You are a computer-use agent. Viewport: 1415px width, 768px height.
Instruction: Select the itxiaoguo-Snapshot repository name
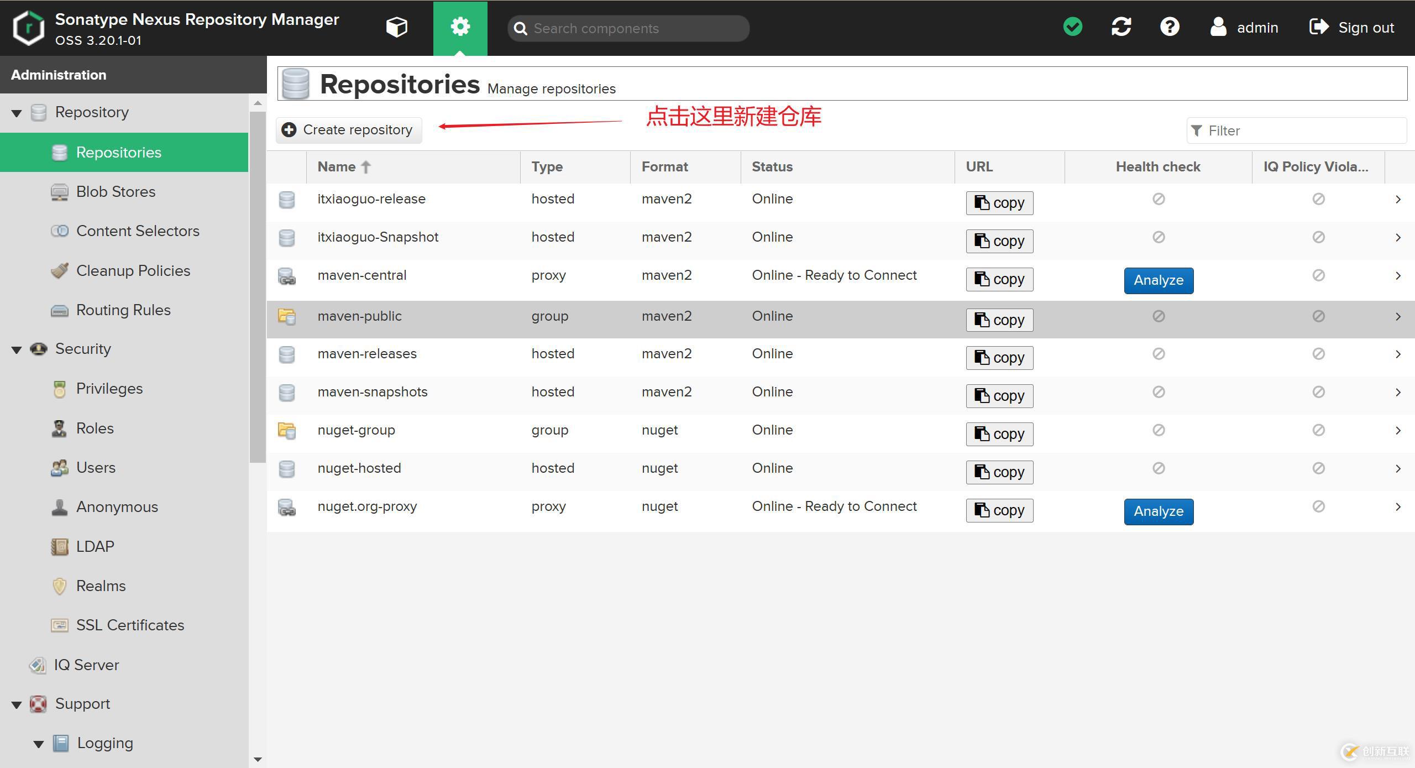coord(378,237)
